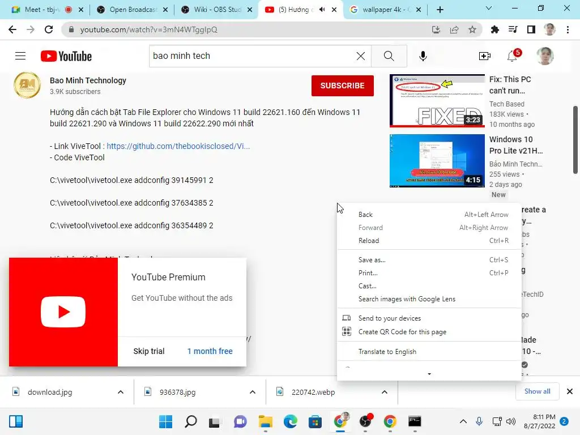The image size is (580, 435).
Task: Open media controls icon in toolbar
Action: pyautogui.click(x=513, y=29)
